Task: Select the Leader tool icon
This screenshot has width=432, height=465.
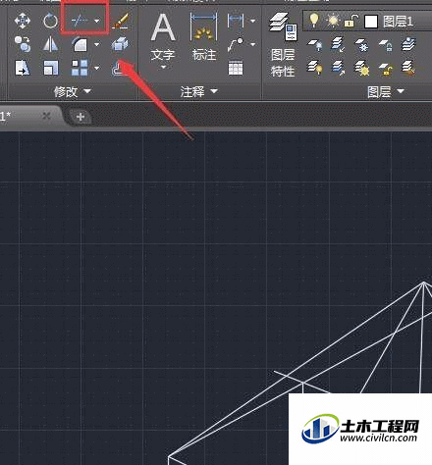Action: click(x=236, y=44)
